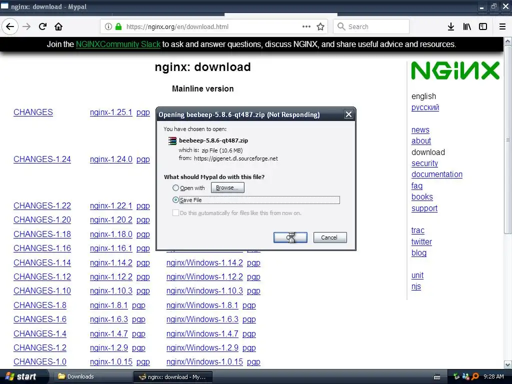Open the njs sidebar link

[x=416, y=286]
